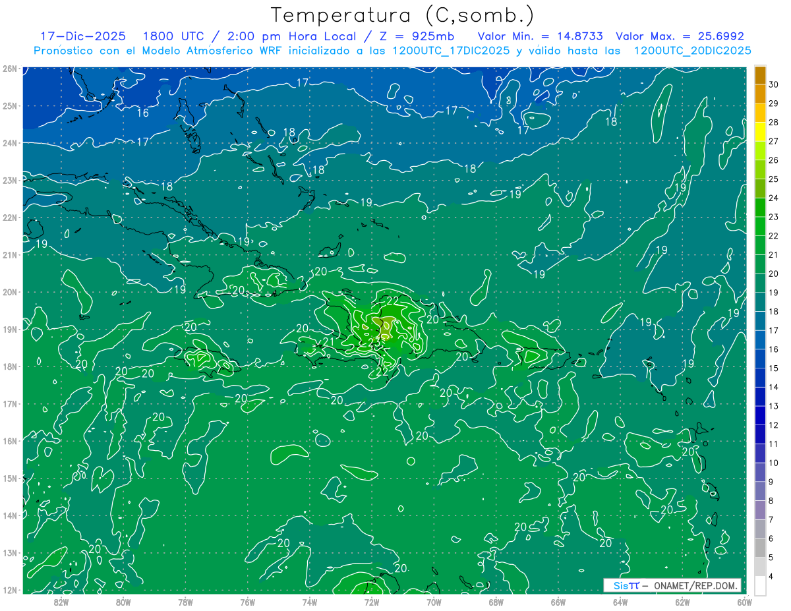This screenshot has height=611, width=791.
Task: Pick the blue swatch between 15 and 16
Action: coord(760,359)
